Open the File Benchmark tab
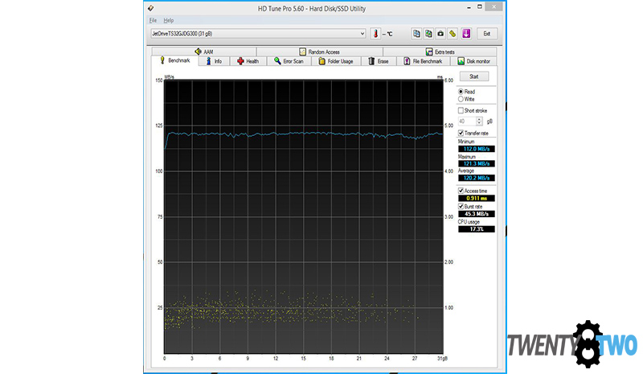Image resolution: width=643 pixels, height=374 pixels. tap(423, 61)
